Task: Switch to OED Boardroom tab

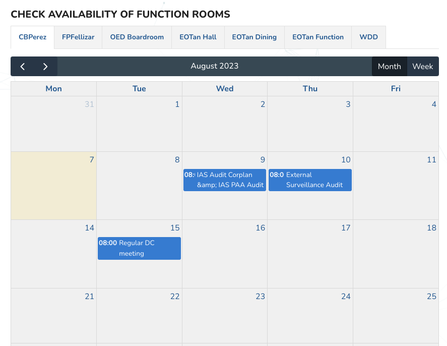Action: 137,37
